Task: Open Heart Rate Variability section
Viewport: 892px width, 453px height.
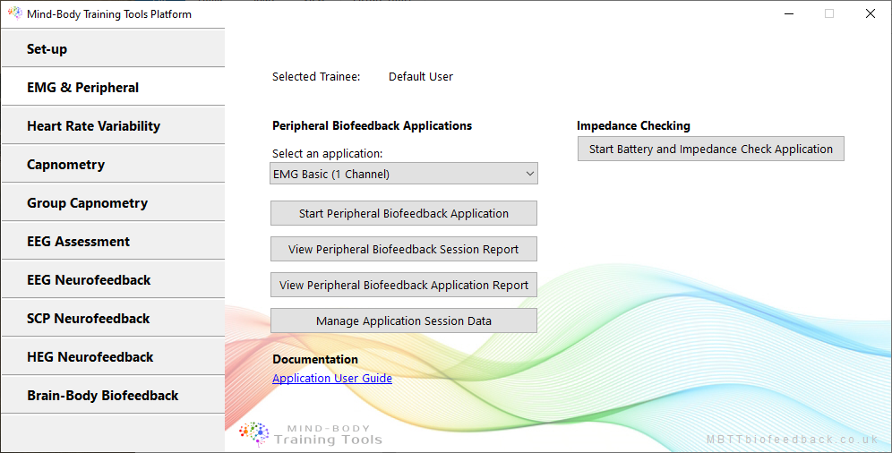Action: tap(113, 125)
